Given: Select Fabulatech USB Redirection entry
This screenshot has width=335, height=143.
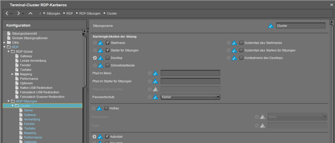Looking at the screenshot, I should (x=40, y=92).
